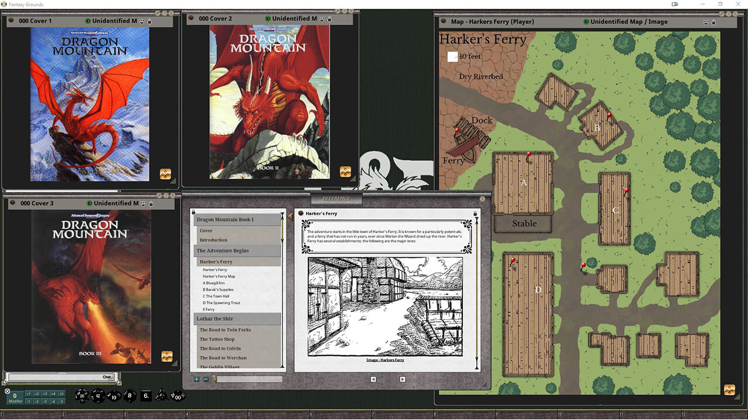Click the REFERENCE window tab
The image size is (748, 420).
[x=335, y=197]
